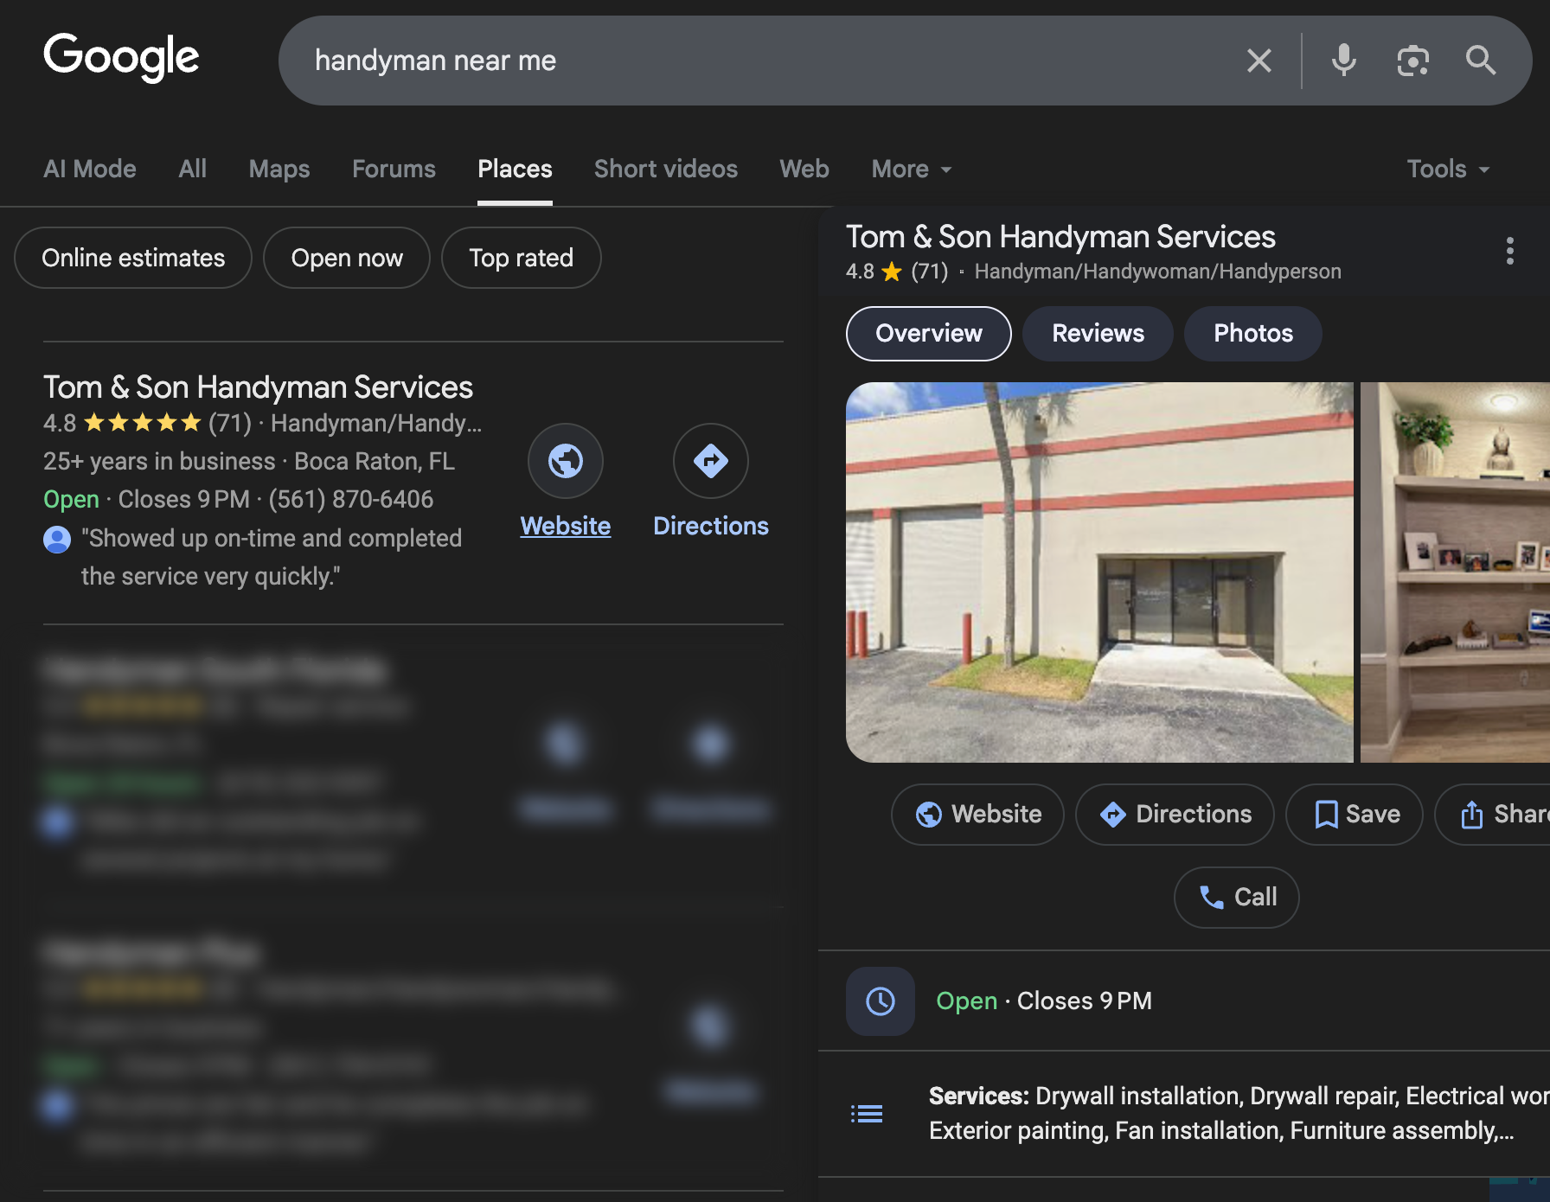This screenshot has height=1202, width=1550.
Task: Click the Handyman/Handywoman/Handyperson category in panel
Action: pos(1157,272)
